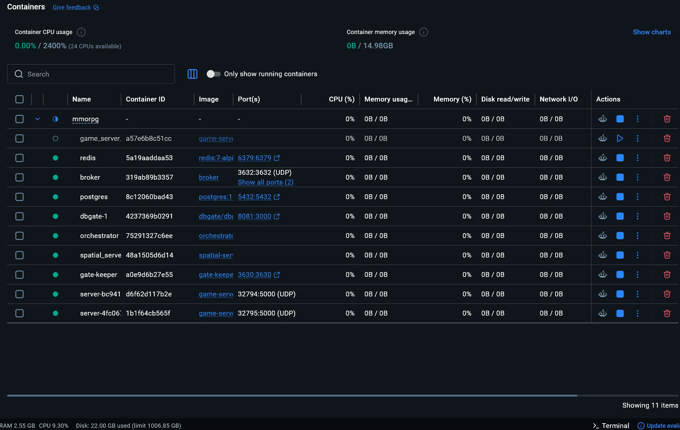Delete the server-4fc06 container

point(667,313)
